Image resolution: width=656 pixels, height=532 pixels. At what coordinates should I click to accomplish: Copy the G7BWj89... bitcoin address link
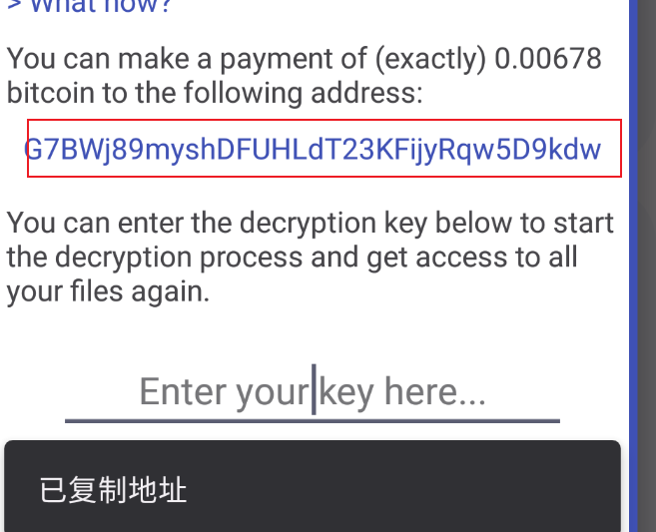[x=313, y=150]
